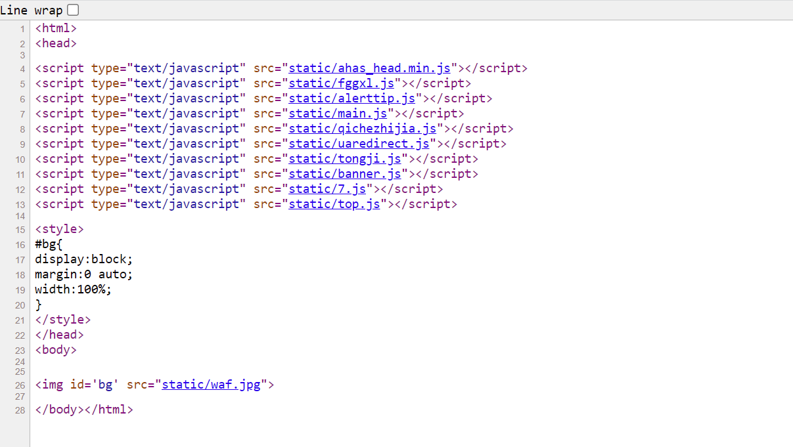The height and width of the screenshot is (447, 793).
Task: Click the opening <body> tag
Action: (x=56, y=350)
